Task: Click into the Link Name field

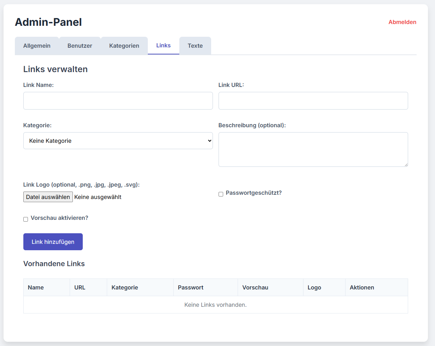Action: (x=118, y=100)
